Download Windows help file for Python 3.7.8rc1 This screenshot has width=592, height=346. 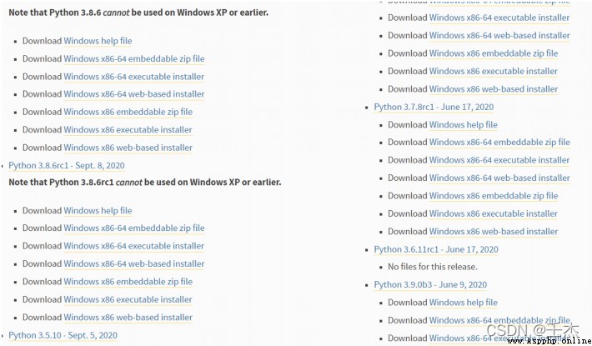click(464, 125)
